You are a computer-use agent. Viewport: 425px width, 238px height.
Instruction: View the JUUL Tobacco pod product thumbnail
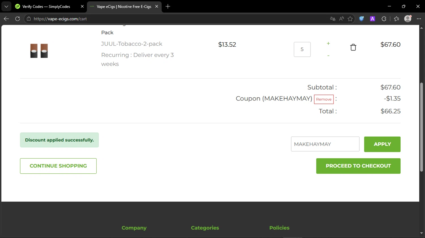click(39, 51)
